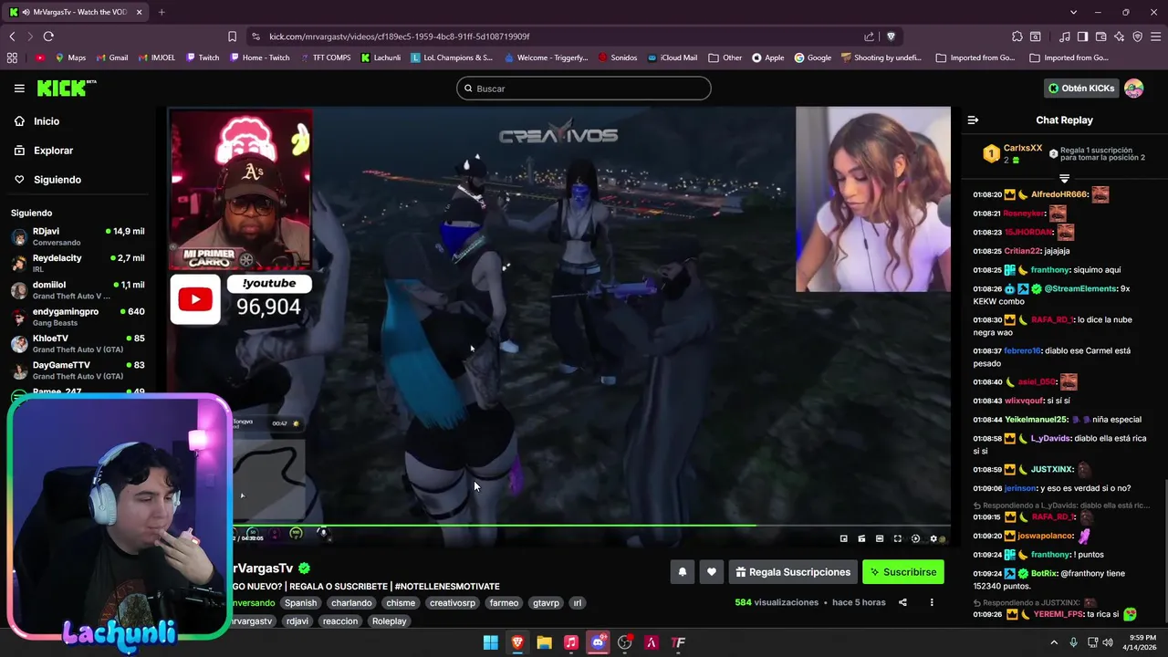The width and height of the screenshot is (1168, 657).
Task: Open the apps grid in bookmarks bar
Action: pyautogui.click(x=12, y=57)
